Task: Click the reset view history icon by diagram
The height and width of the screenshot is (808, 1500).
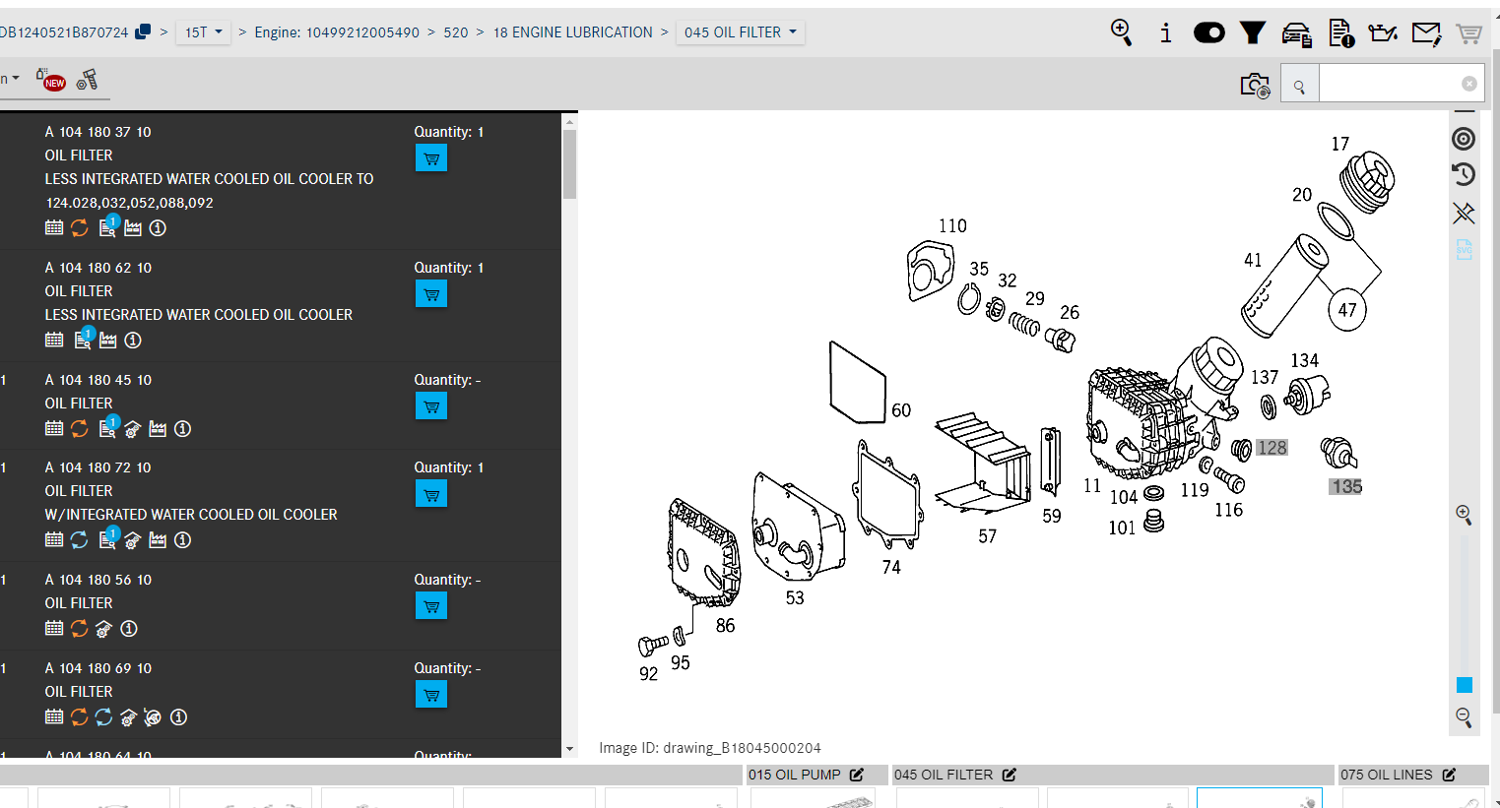Action: (x=1464, y=174)
